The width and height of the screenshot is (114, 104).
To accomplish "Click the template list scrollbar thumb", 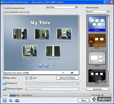I will coord(109,44).
